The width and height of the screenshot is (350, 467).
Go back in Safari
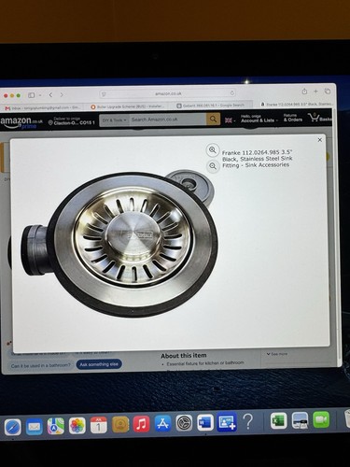click(x=50, y=94)
